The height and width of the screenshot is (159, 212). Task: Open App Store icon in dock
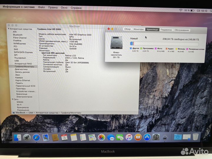click(147, 137)
